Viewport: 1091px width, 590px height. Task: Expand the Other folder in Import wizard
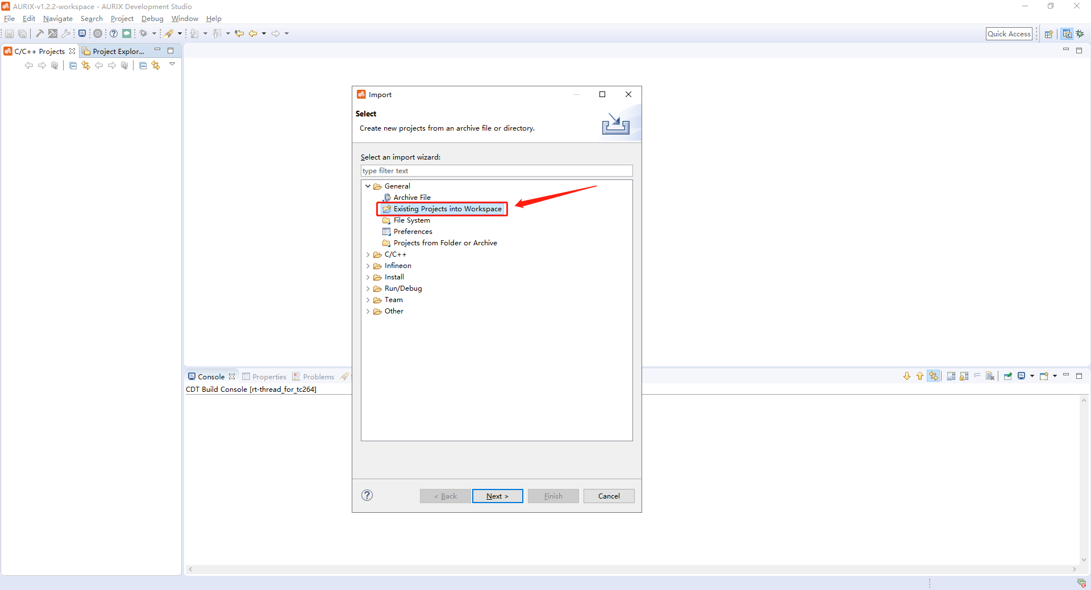point(368,311)
